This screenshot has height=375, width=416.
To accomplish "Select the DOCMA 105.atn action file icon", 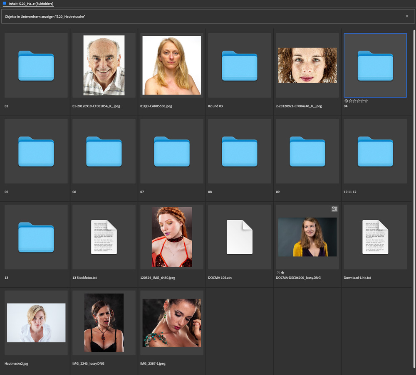I will pos(239,237).
